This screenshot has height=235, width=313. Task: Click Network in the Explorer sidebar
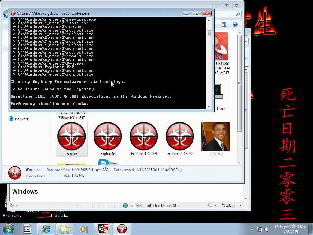point(19,119)
